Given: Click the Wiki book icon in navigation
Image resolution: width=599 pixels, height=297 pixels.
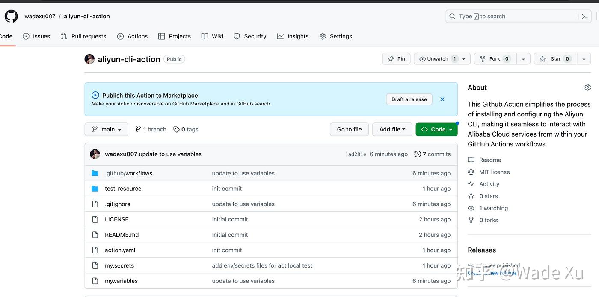Looking at the screenshot, I should (205, 36).
